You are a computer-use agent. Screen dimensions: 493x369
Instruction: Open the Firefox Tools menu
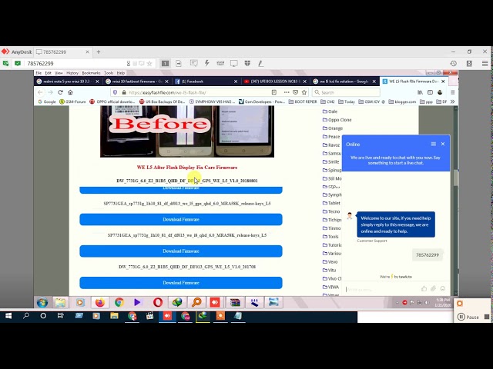109,73
